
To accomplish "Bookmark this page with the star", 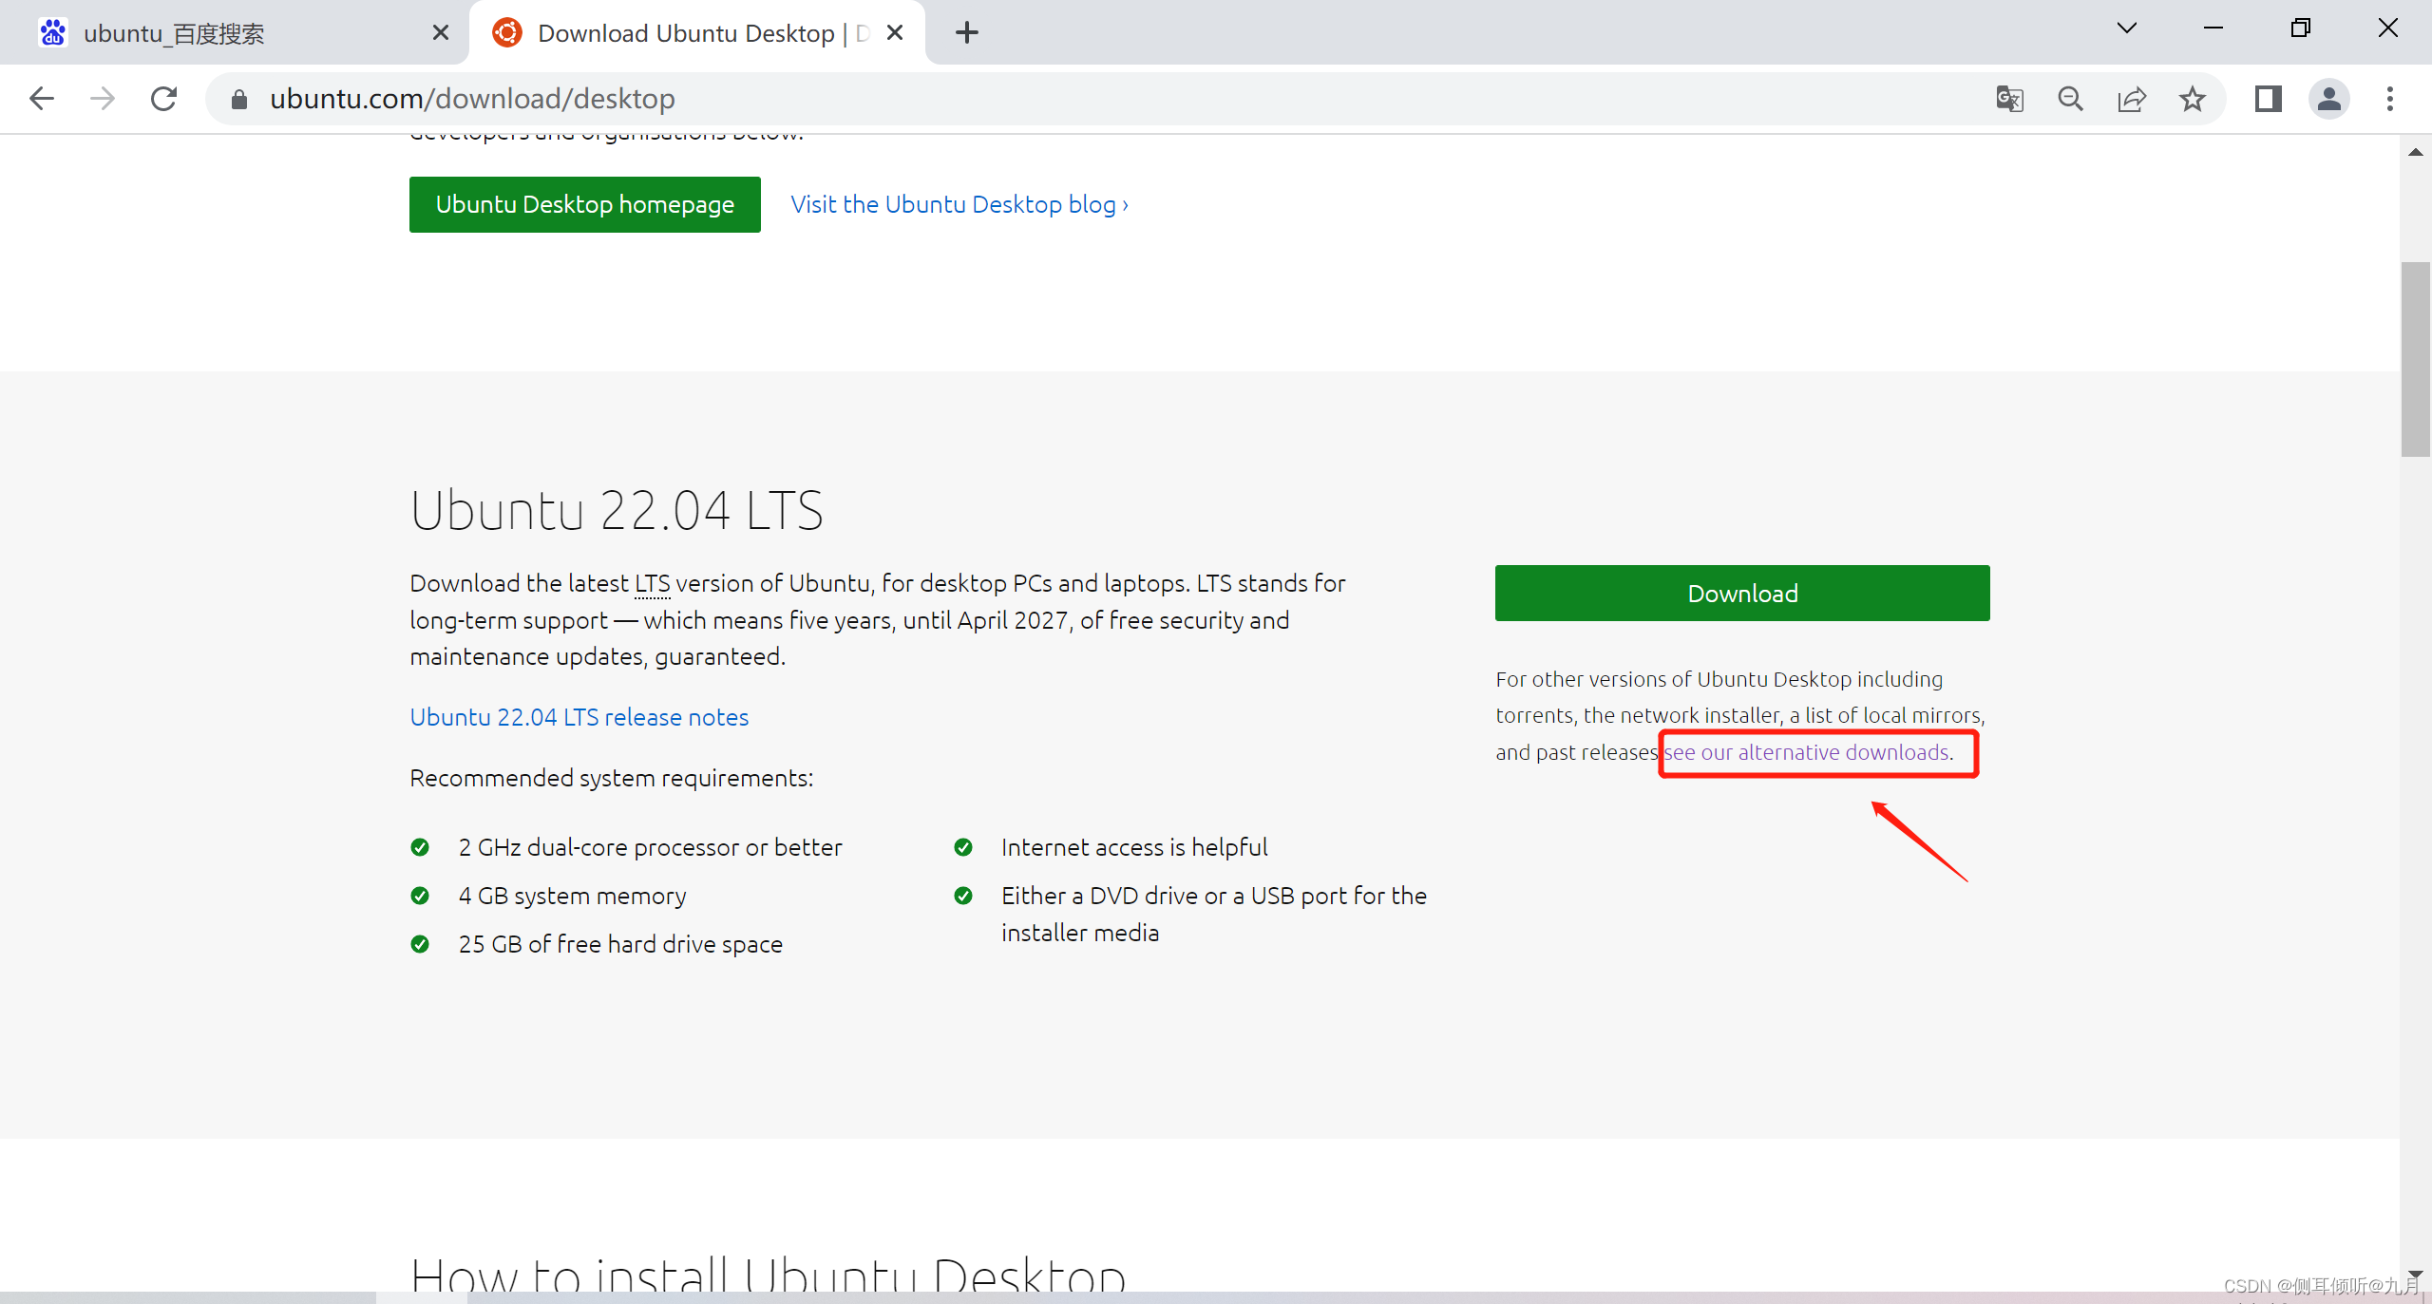I will click(x=2192, y=99).
